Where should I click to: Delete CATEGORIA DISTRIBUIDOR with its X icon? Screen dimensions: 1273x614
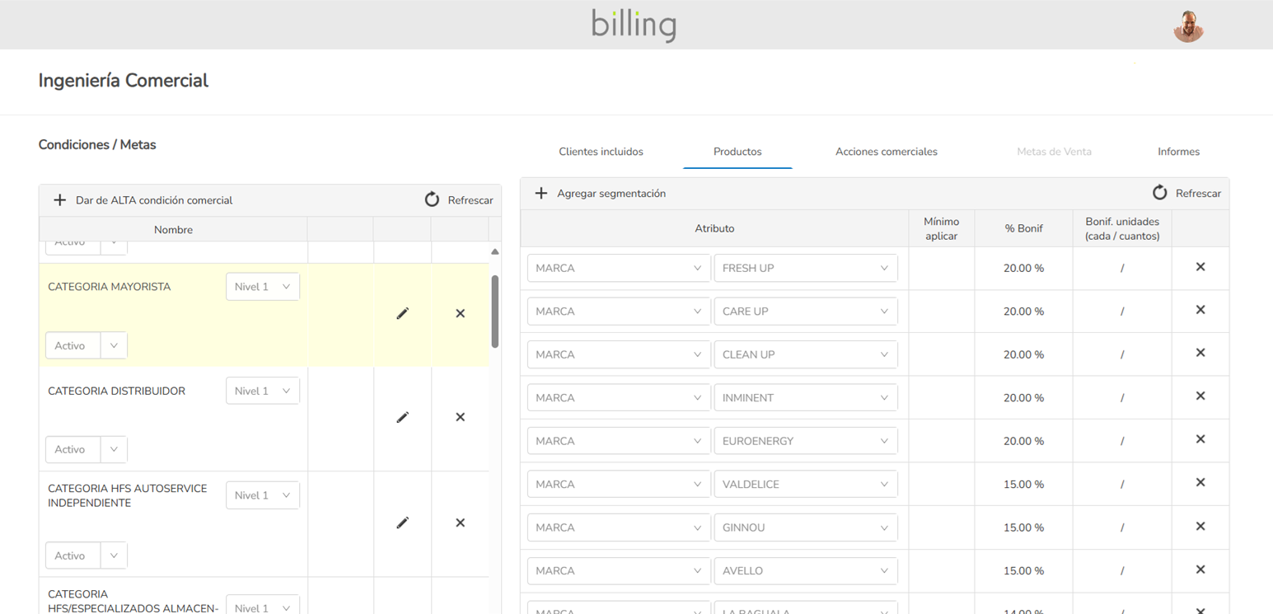tap(460, 417)
